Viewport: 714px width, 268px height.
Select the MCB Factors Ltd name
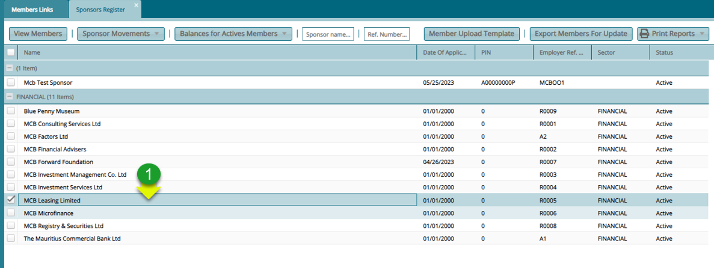click(x=46, y=136)
